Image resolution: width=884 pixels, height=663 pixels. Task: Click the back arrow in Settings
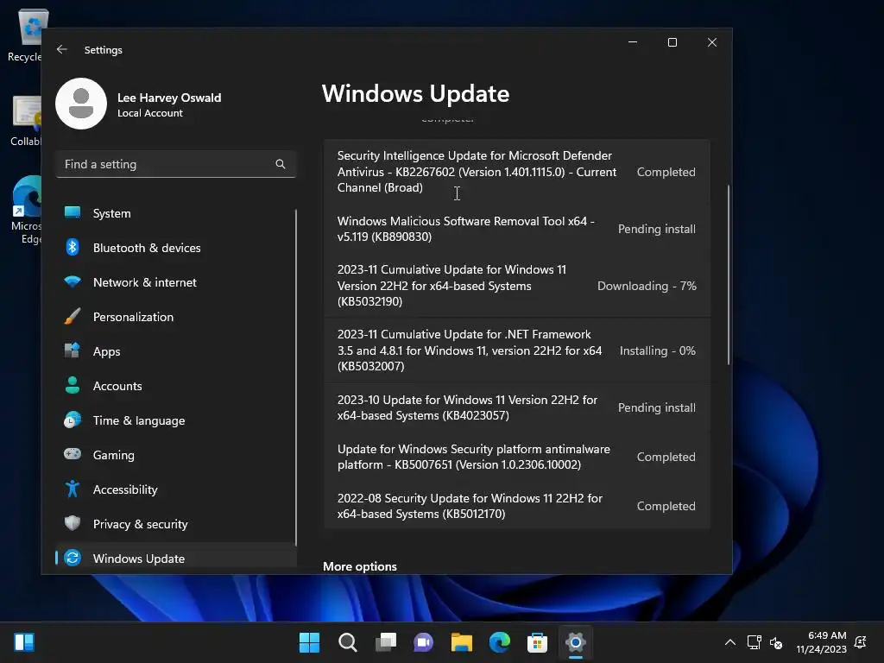click(62, 49)
